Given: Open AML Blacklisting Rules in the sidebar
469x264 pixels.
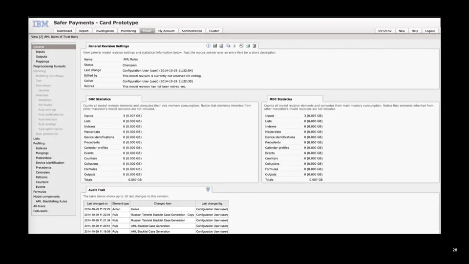Looking at the screenshot, I should [51, 201].
